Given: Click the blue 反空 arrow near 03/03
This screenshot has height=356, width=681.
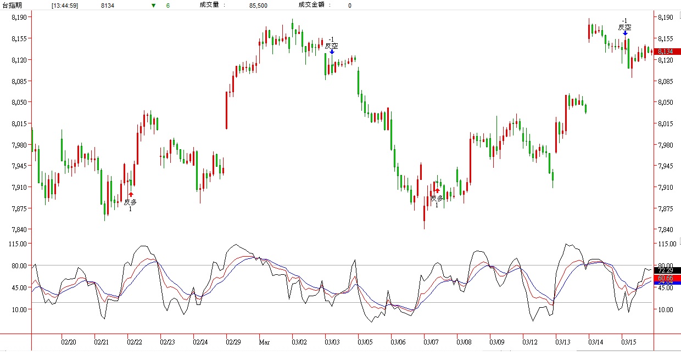Looking at the screenshot, I should (332, 52).
